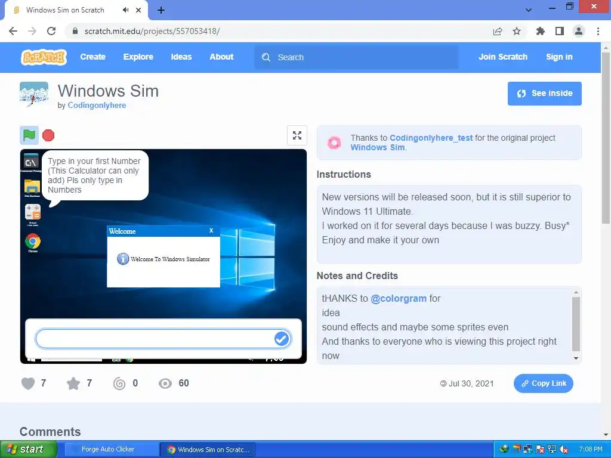Open Command Prompt icon in simulator desktop
The image size is (611, 458).
click(x=31, y=163)
